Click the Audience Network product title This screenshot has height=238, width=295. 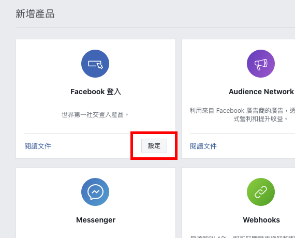[261, 92]
